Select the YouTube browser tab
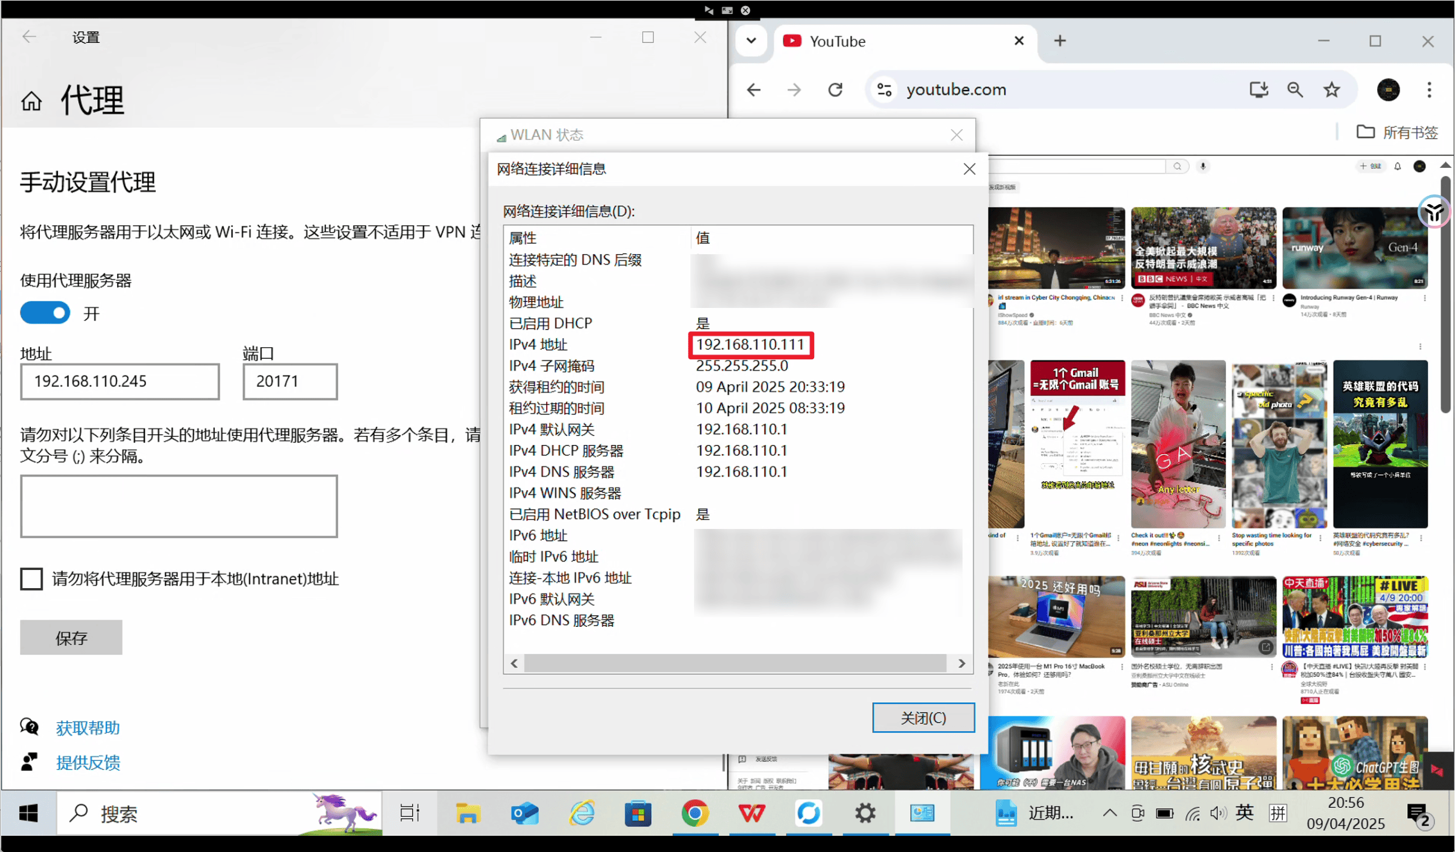 point(904,41)
